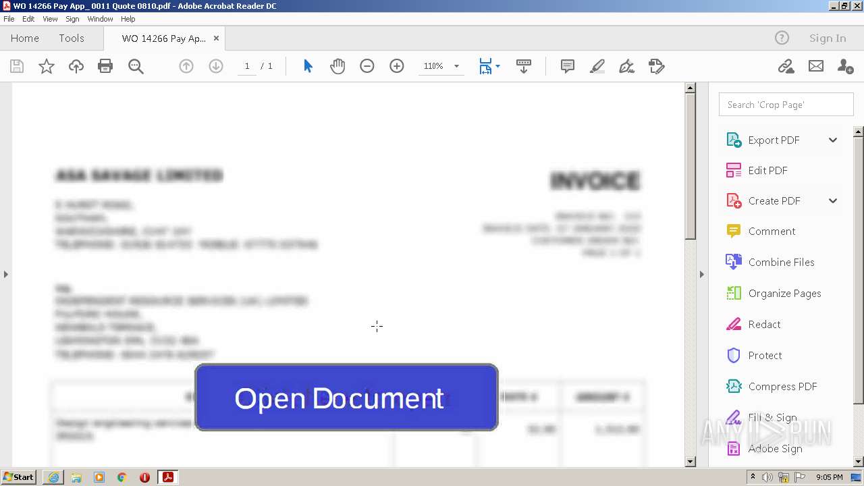Viewport: 864px width, 486px height.
Task: Open the View menu
Action: (x=50, y=19)
